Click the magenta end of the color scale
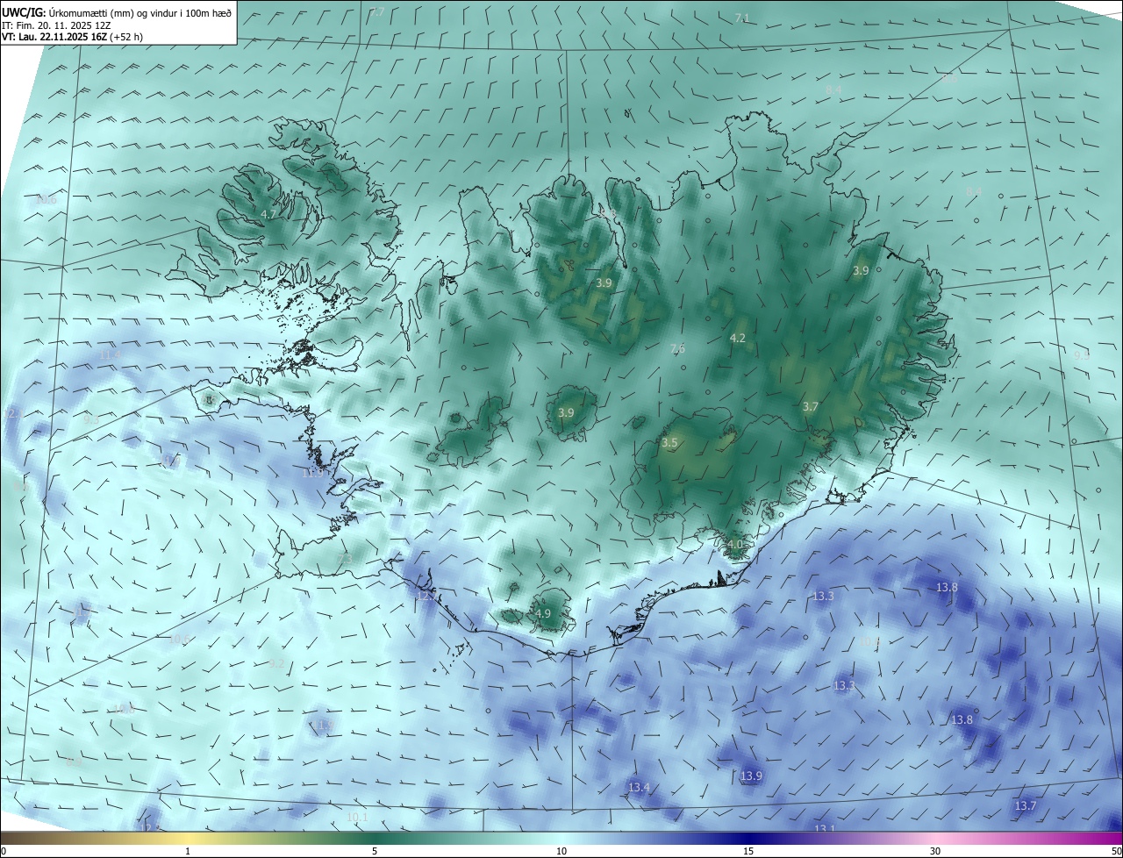 click(1114, 839)
